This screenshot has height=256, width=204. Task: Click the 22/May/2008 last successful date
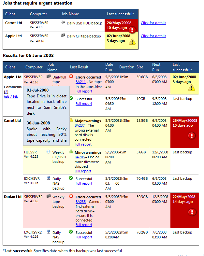point(184,197)
